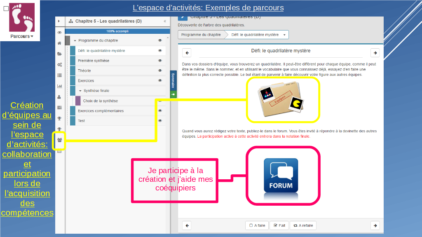This screenshot has width=422, height=237.
Task: Open the single user icon in sidebar
Action: 59,97
